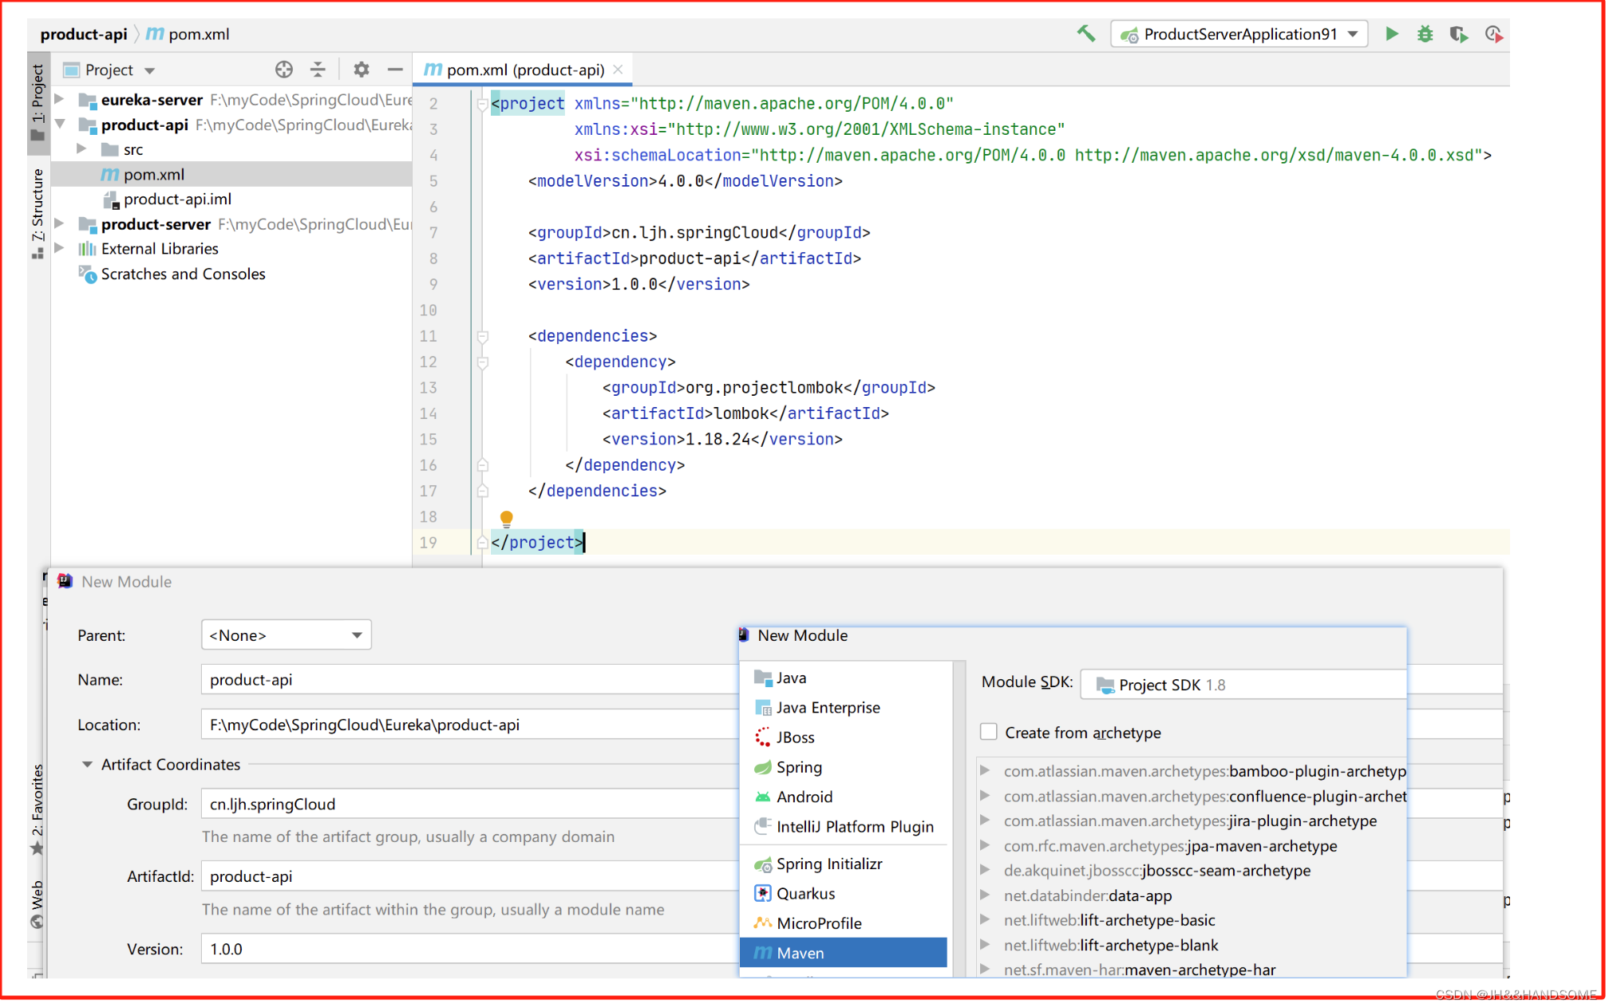Expand External Libraries node
The height and width of the screenshot is (1008, 1609).
(x=60, y=248)
